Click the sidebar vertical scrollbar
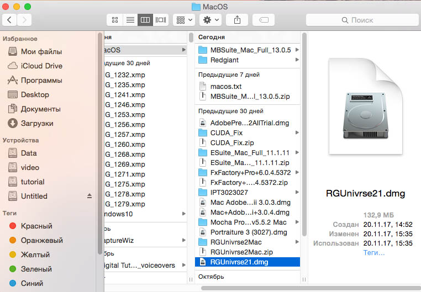The width and height of the screenshot is (421, 292). pos(100,144)
